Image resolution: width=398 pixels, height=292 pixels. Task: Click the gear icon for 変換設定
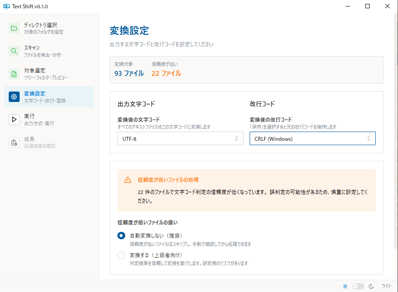(x=14, y=96)
